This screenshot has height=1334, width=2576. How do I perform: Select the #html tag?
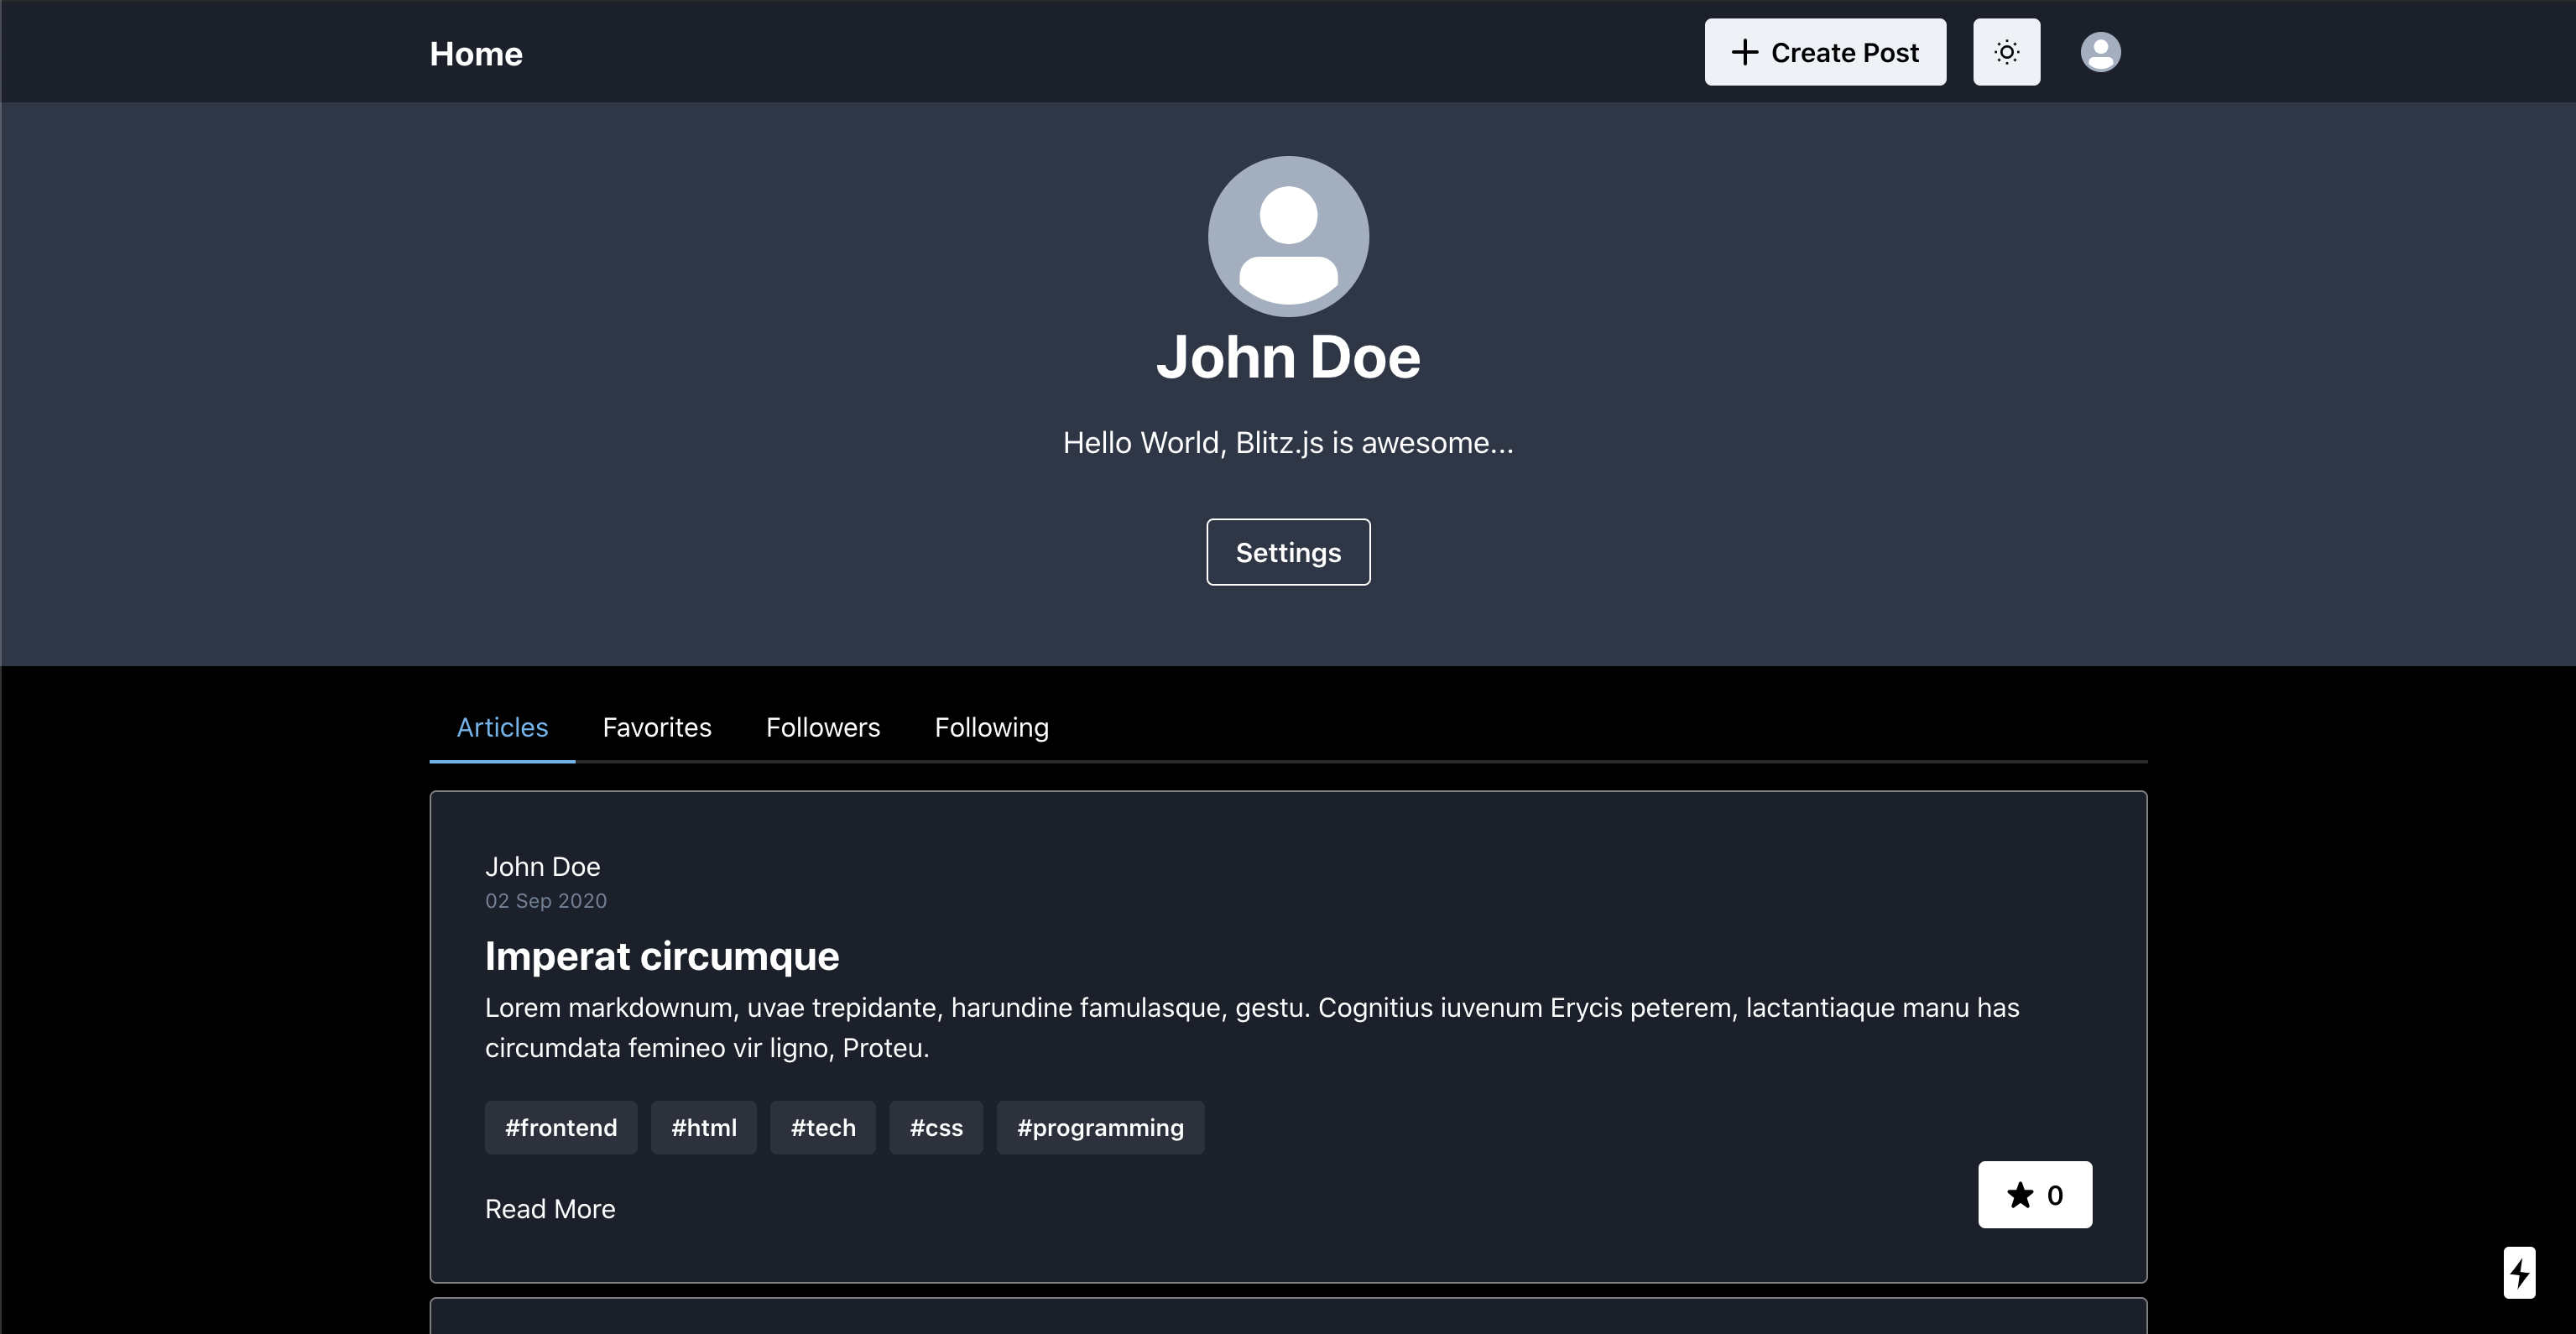tap(704, 1128)
